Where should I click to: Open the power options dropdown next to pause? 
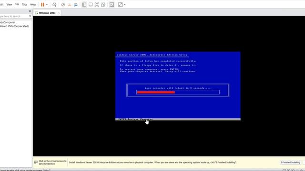pyautogui.click(x=47, y=5)
